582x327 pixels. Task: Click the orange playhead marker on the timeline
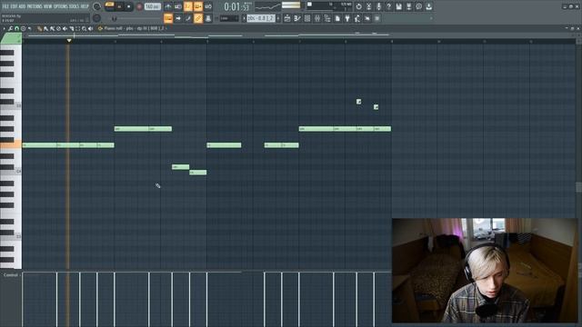click(x=69, y=40)
